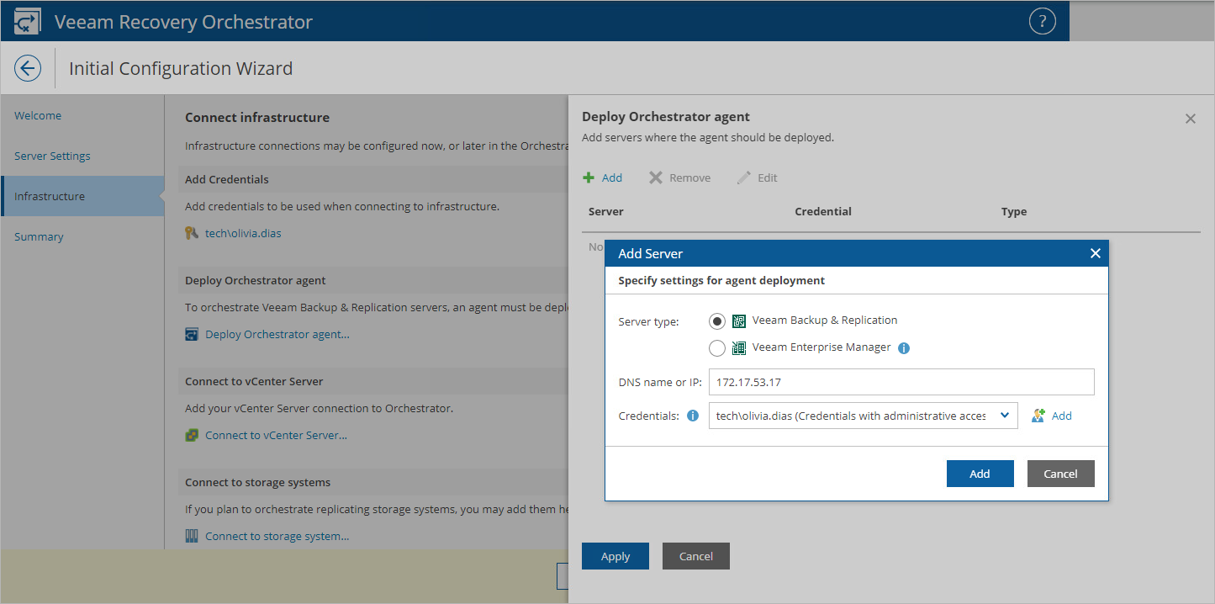Click the green Add icon in Deploy Orchestrator agent panel
The width and height of the screenshot is (1215, 604).
pyautogui.click(x=589, y=177)
